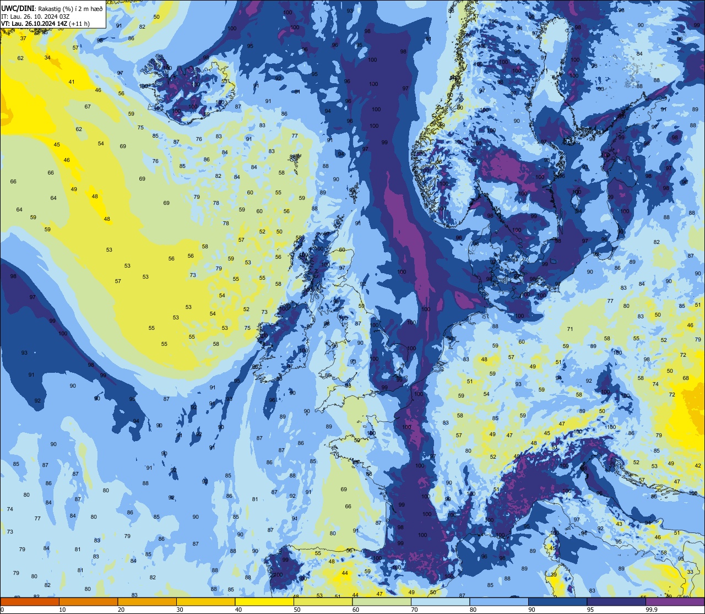This screenshot has width=705, height=614.
Task: Click the legend tick label 90
Action: tap(532, 610)
